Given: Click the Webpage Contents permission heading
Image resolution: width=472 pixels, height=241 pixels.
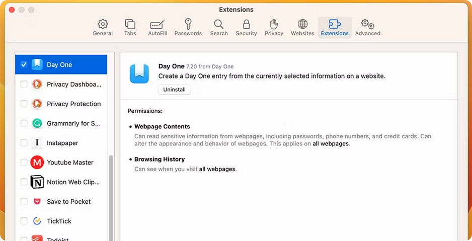Looking at the screenshot, I should pyautogui.click(x=162, y=127).
